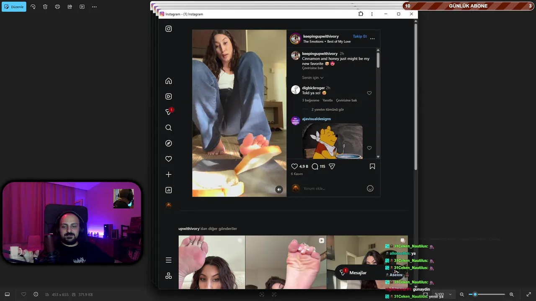Open browser extensions puzzle icon
The width and height of the screenshot is (536, 301).
[361, 14]
